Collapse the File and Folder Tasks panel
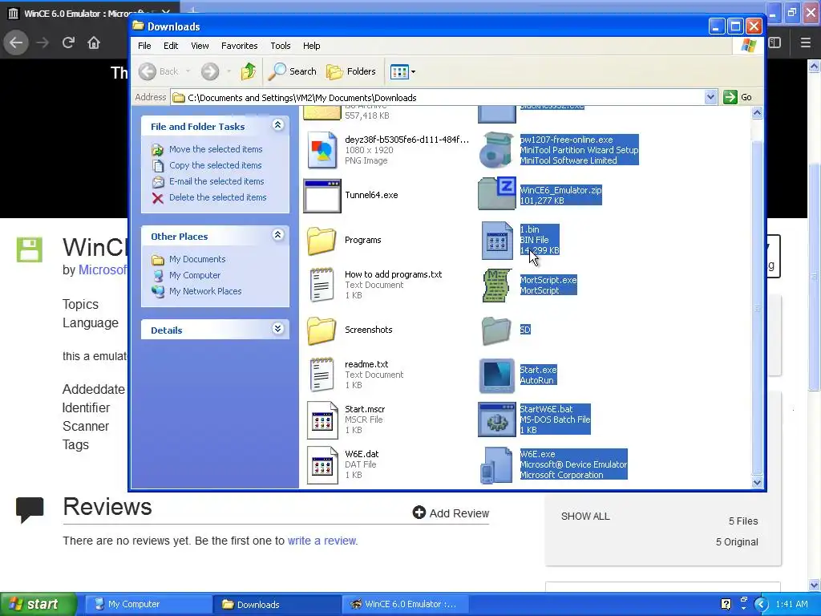This screenshot has height=616, width=821. tap(277, 124)
